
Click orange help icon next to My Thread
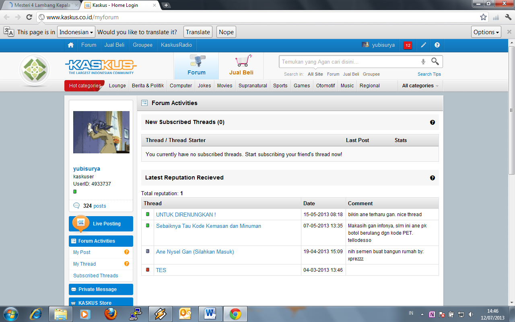click(126, 264)
